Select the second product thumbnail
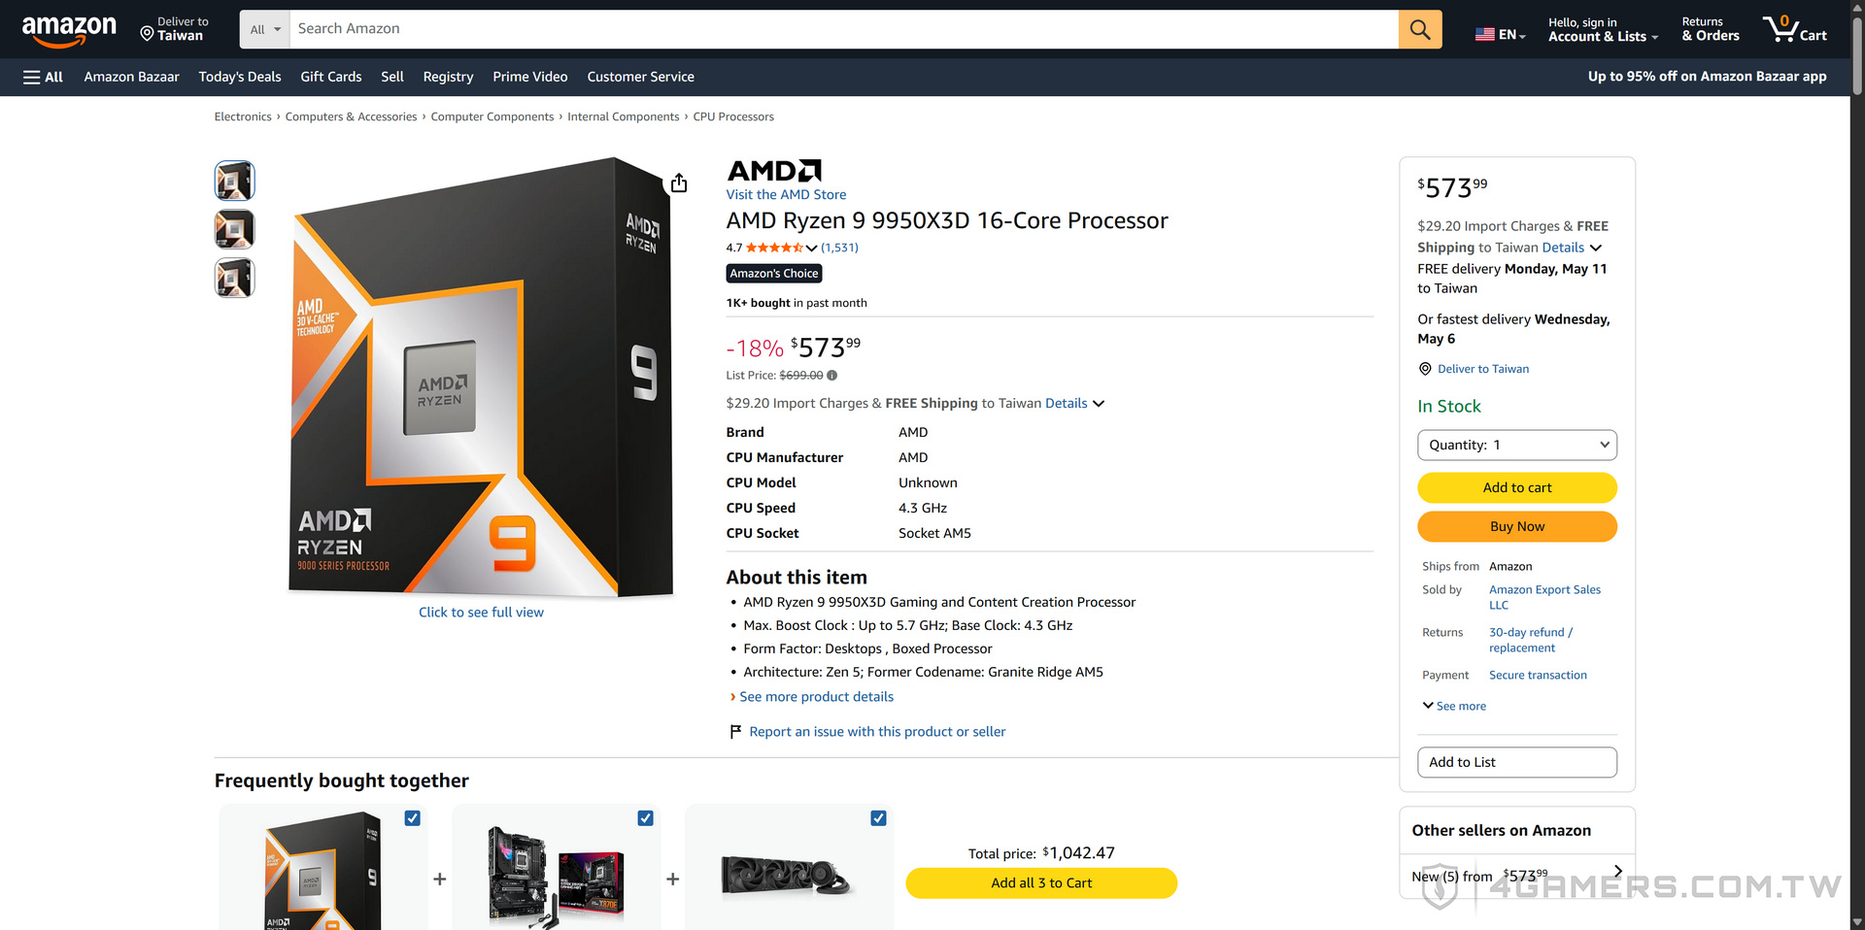The height and width of the screenshot is (930, 1865). [233, 229]
